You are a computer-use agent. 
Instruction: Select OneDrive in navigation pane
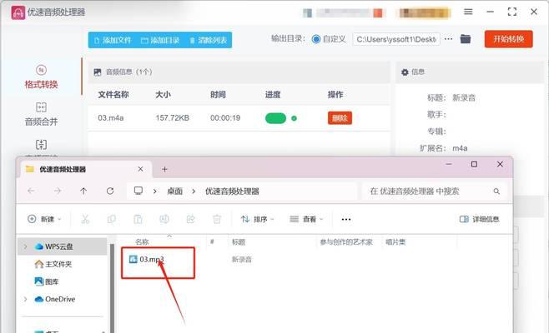point(55,300)
